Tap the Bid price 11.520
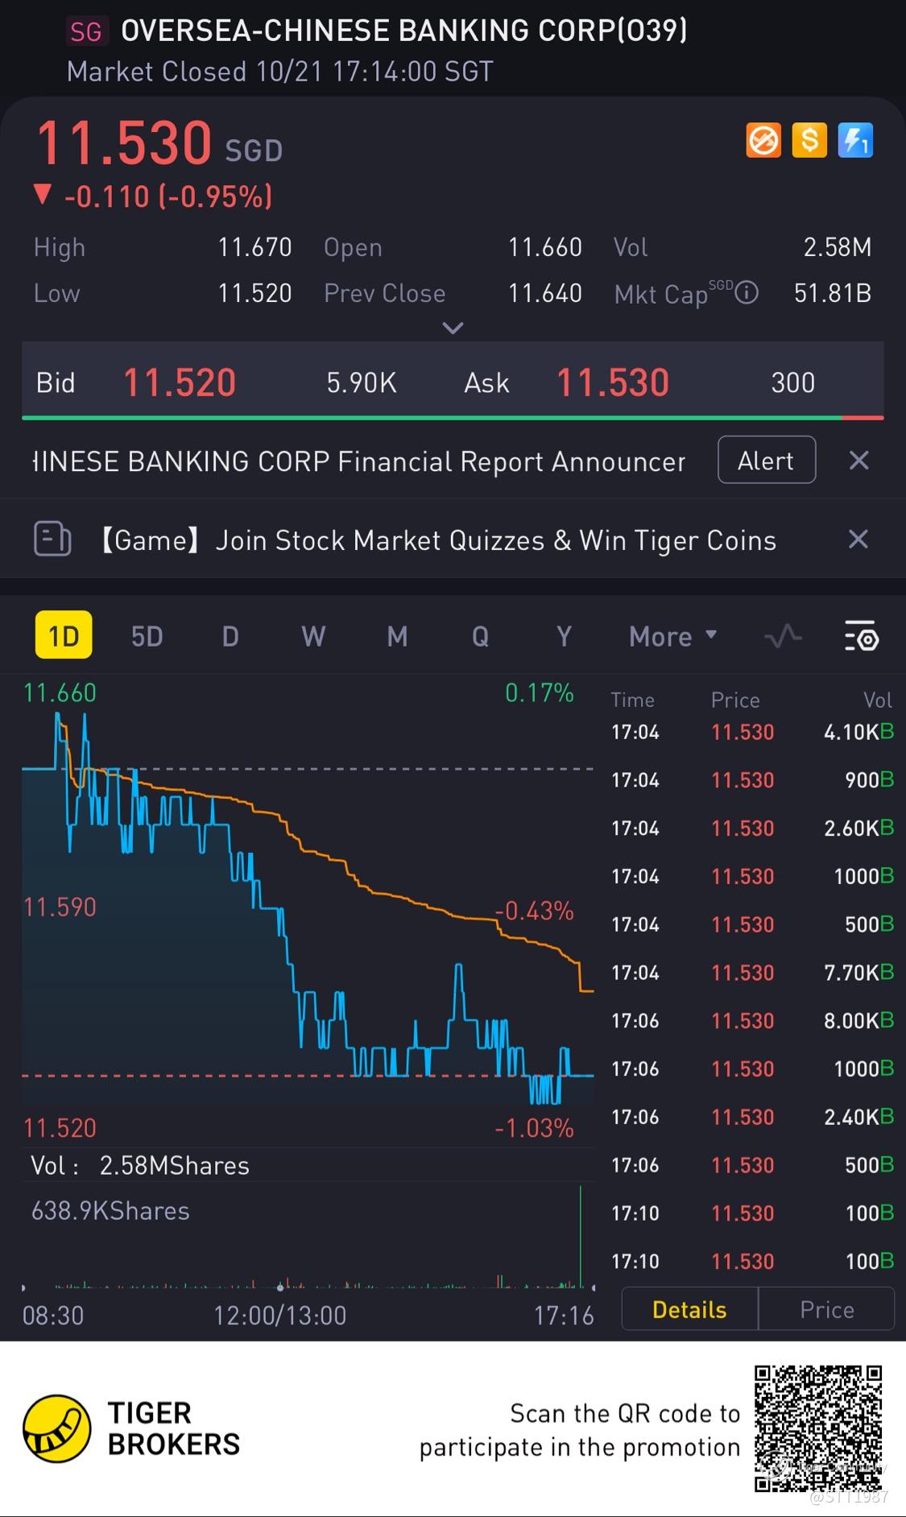This screenshot has height=1517, width=906. coord(179,382)
